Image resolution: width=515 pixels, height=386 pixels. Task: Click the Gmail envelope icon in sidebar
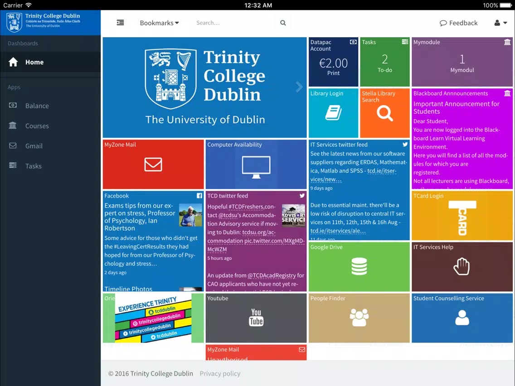coord(13,145)
